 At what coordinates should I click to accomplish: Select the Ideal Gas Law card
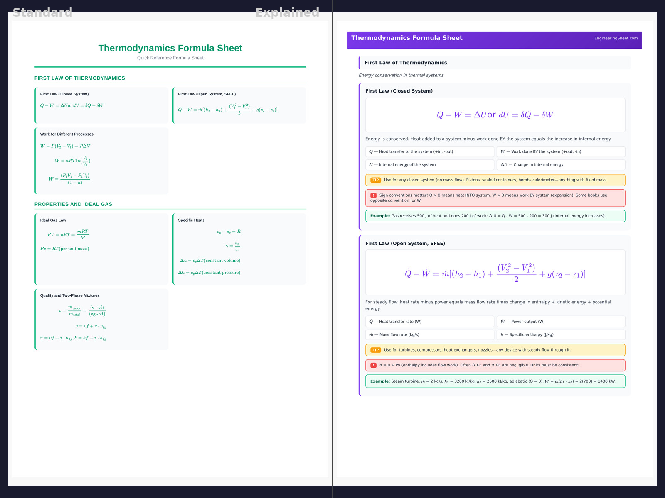click(102, 249)
